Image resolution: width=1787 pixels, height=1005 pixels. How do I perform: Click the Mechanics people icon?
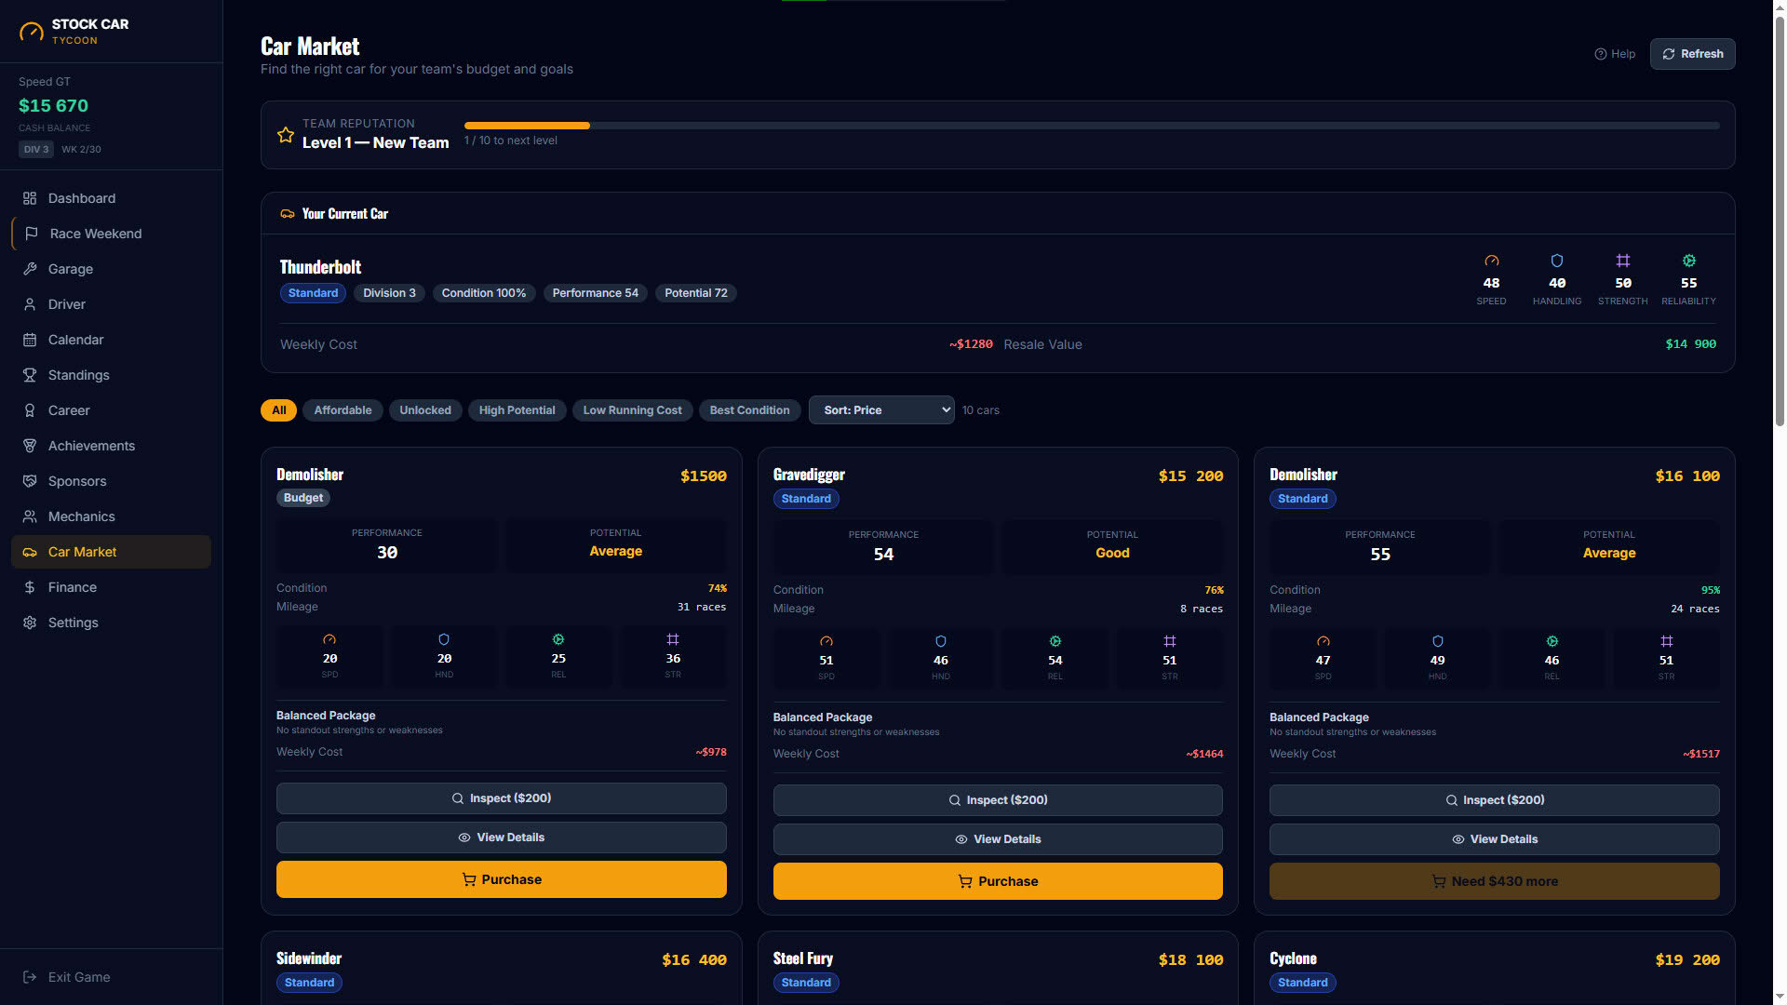[x=30, y=516]
